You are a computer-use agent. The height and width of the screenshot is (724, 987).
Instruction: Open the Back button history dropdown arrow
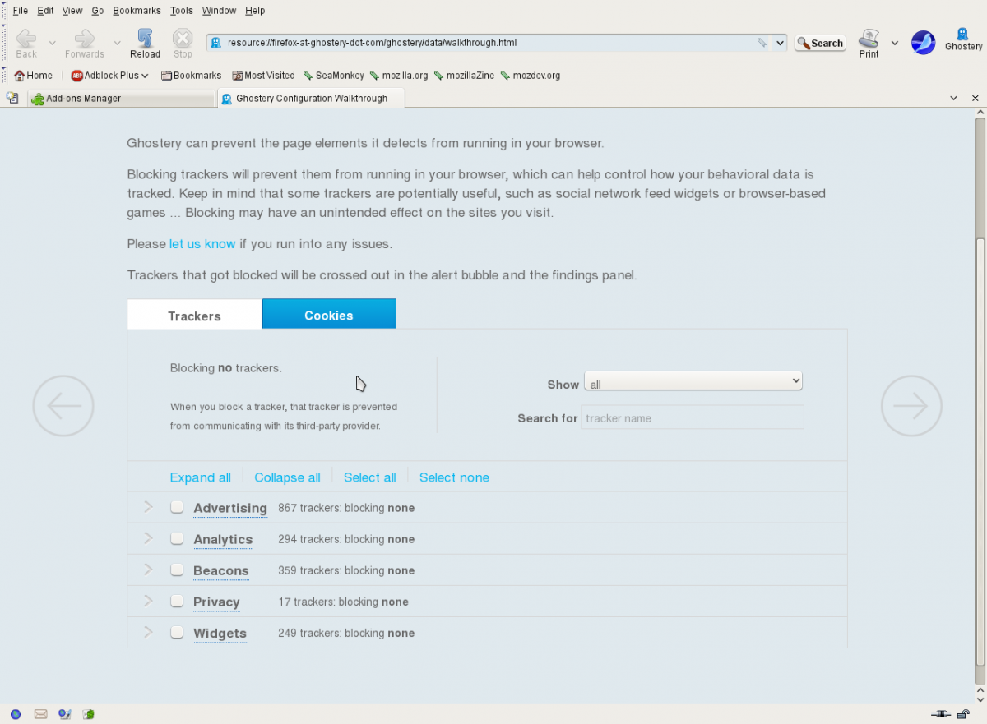52,43
